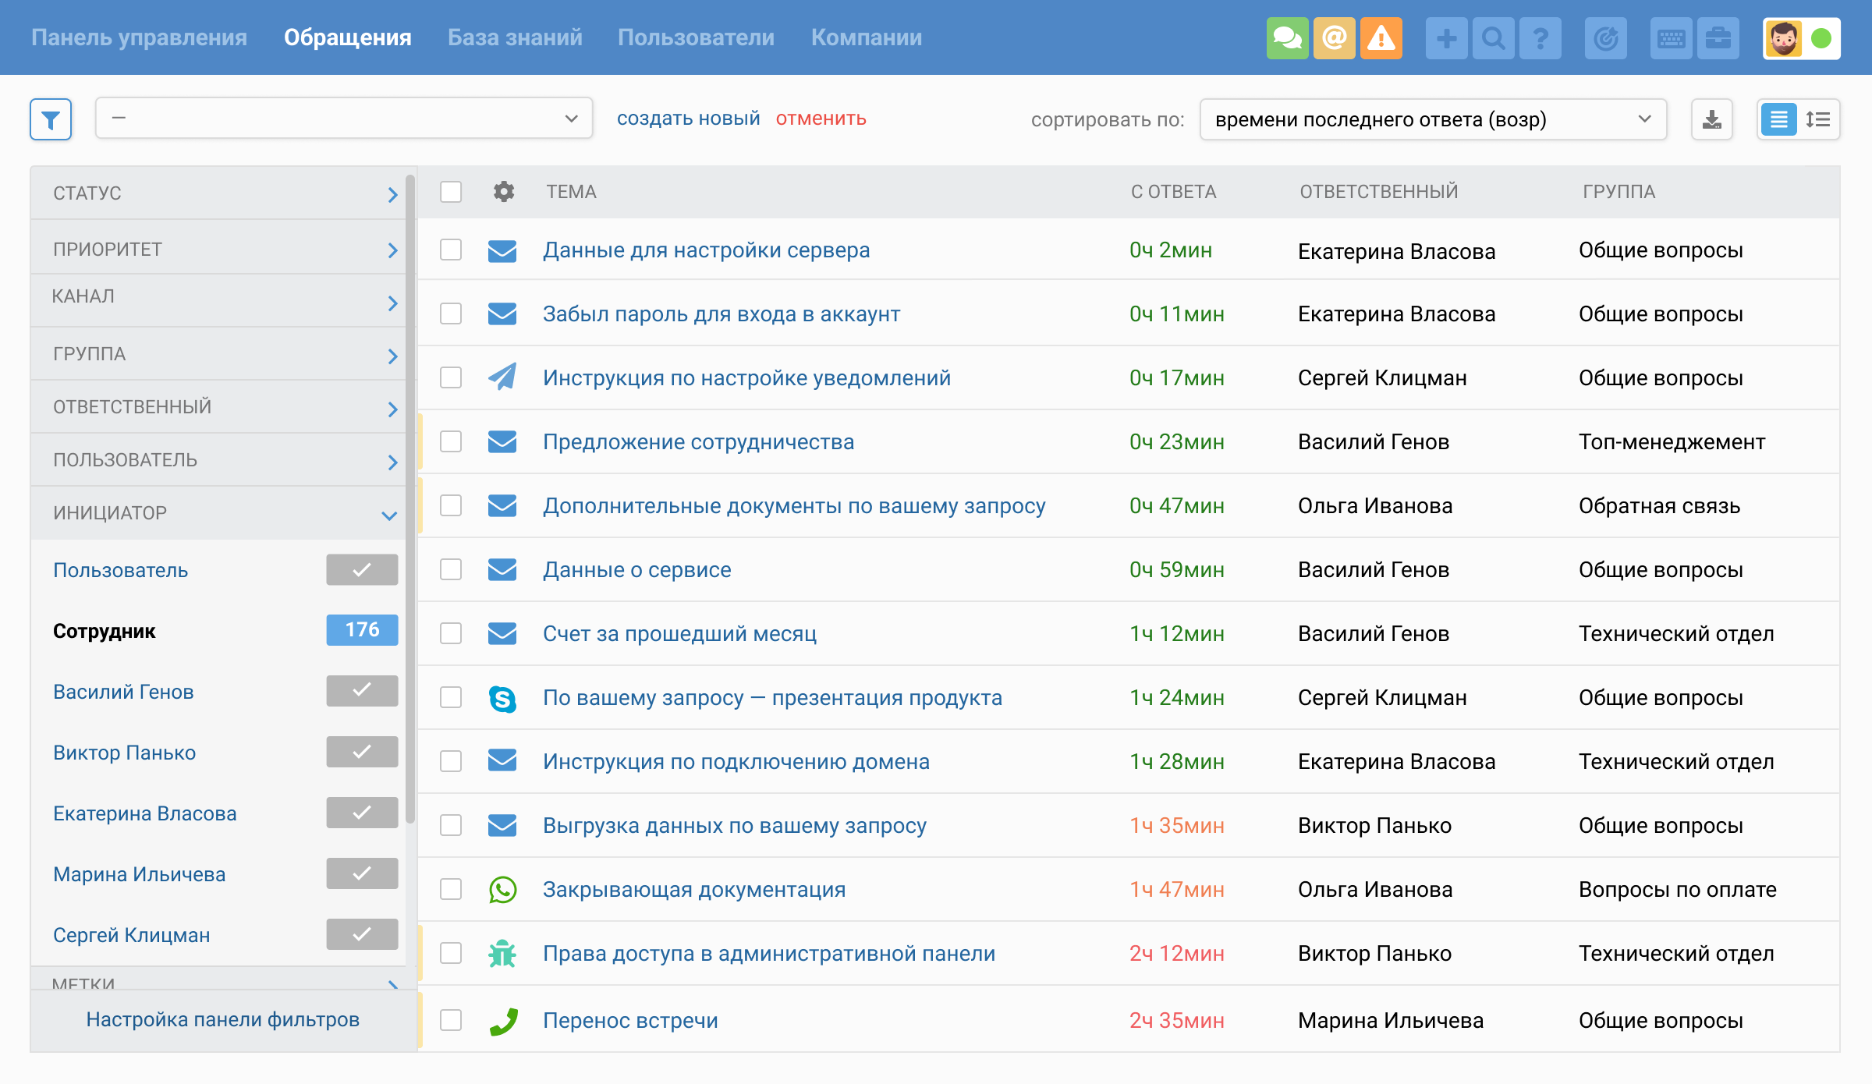Open the warning alerts icon
The width and height of the screenshot is (1872, 1084).
pyautogui.click(x=1381, y=38)
